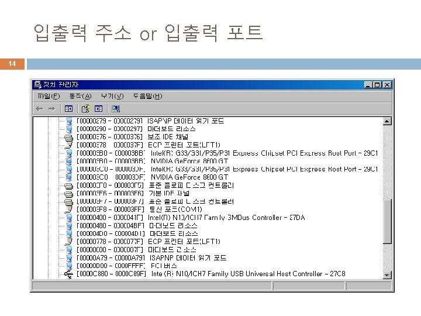
Task: Click the scrollbar up arrow button
Action: tap(387, 121)
